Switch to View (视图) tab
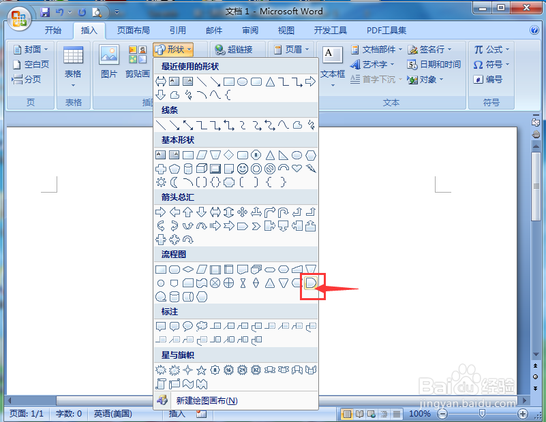 click(x=286, y=31)
